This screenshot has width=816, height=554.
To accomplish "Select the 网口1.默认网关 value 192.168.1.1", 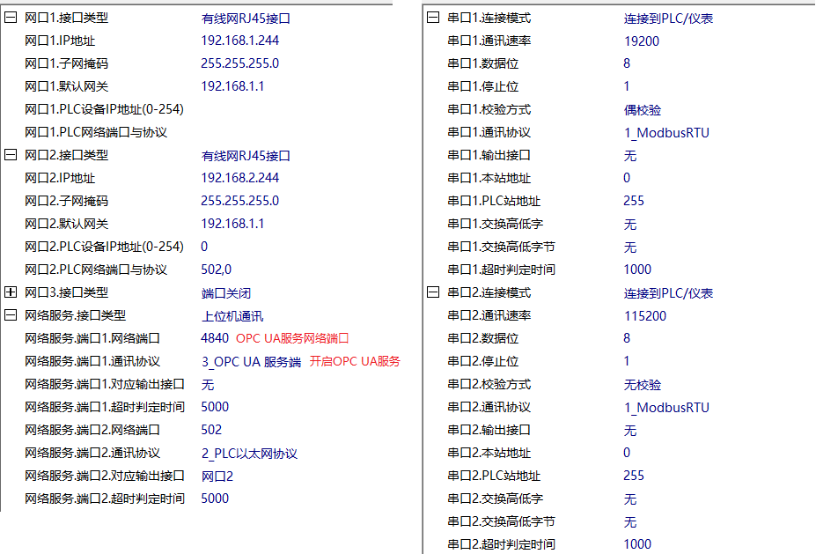I will [232, 86].
